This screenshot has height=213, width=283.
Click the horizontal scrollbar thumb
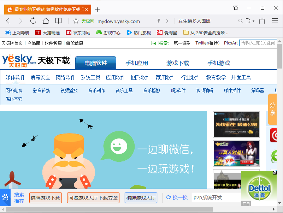click(x=109, y=209)
